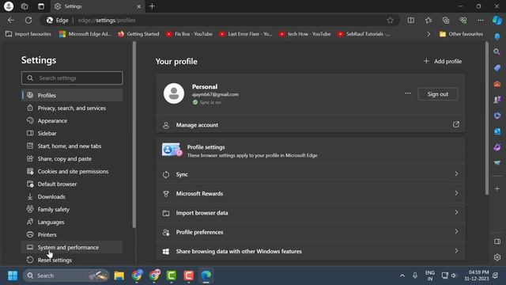506x285 pixels.
Task: Open a new tab with plus button
Action: (x=152, y=6)
